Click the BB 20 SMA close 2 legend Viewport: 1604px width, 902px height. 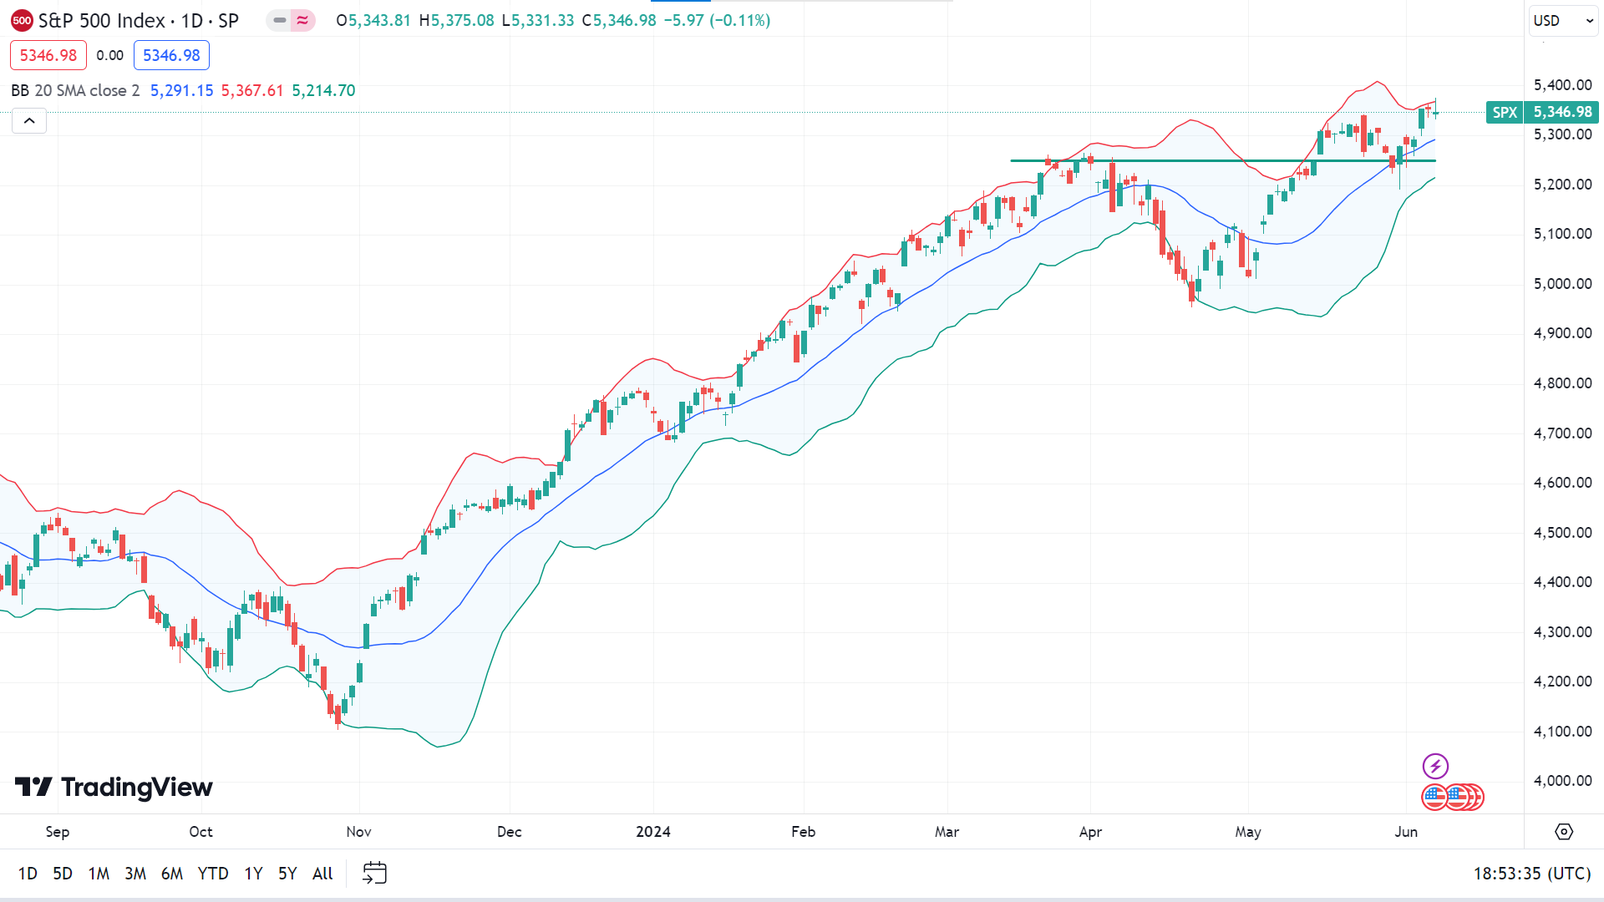[x=75, y=90]
